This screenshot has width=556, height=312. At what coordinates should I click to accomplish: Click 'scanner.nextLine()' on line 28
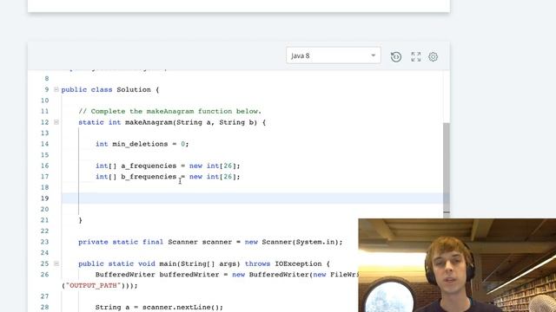tap(181, 307)
